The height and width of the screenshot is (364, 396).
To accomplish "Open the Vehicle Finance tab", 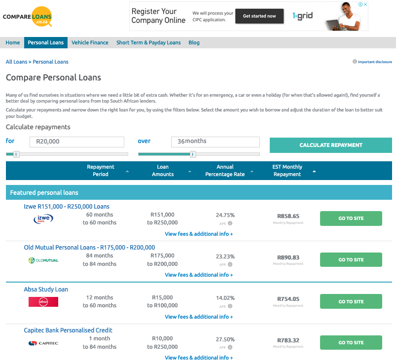I will (90, 42).
